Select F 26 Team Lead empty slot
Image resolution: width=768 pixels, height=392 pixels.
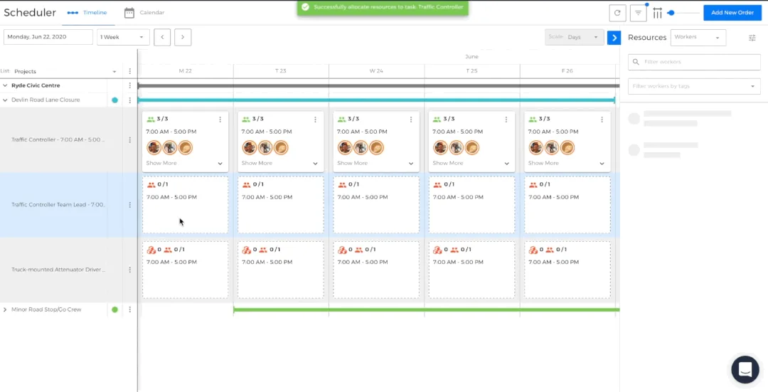[x=567, y=205]
